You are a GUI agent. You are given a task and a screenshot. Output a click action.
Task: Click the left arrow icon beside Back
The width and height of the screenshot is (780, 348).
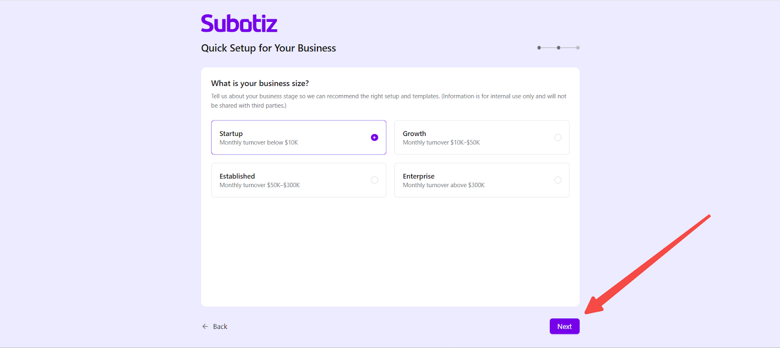coord(205,327)
